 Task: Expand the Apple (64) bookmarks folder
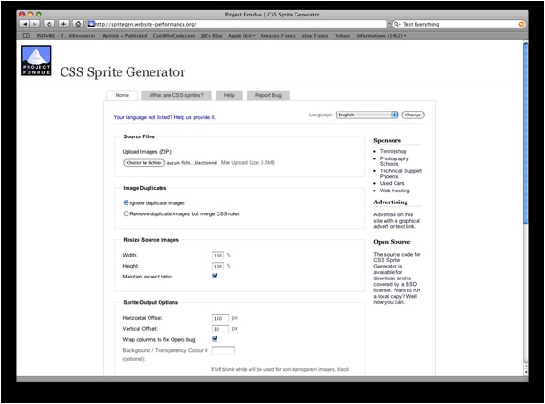(241, 36)
